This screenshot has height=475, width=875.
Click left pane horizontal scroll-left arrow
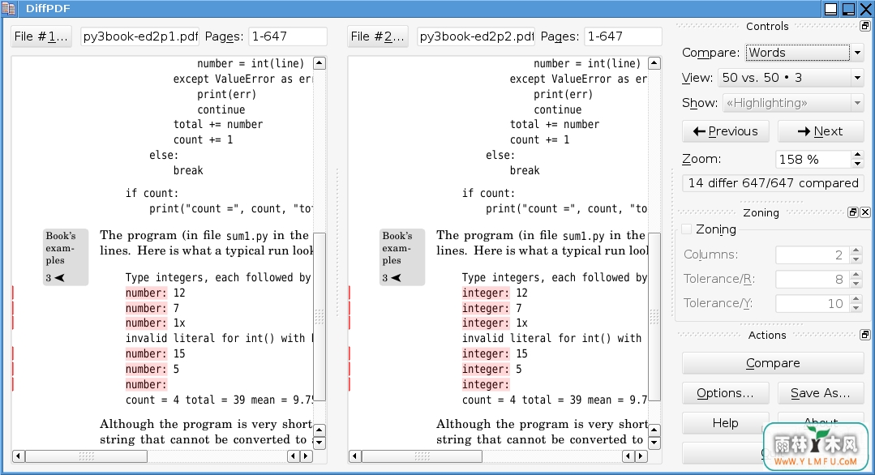coord(19,456)
